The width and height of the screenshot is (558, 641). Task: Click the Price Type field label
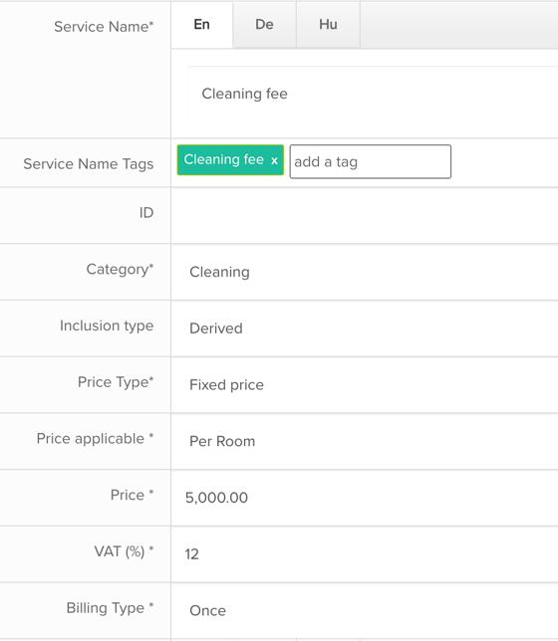116,382
